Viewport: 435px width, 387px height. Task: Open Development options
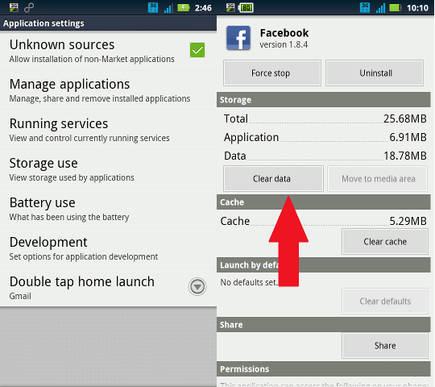[108, 248]
